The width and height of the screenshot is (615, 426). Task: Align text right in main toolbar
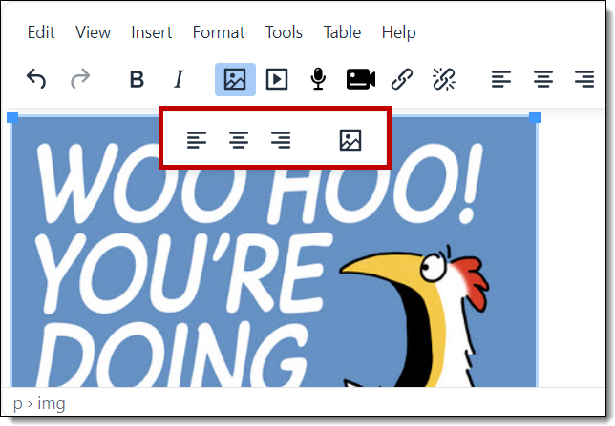click(584, 79)
